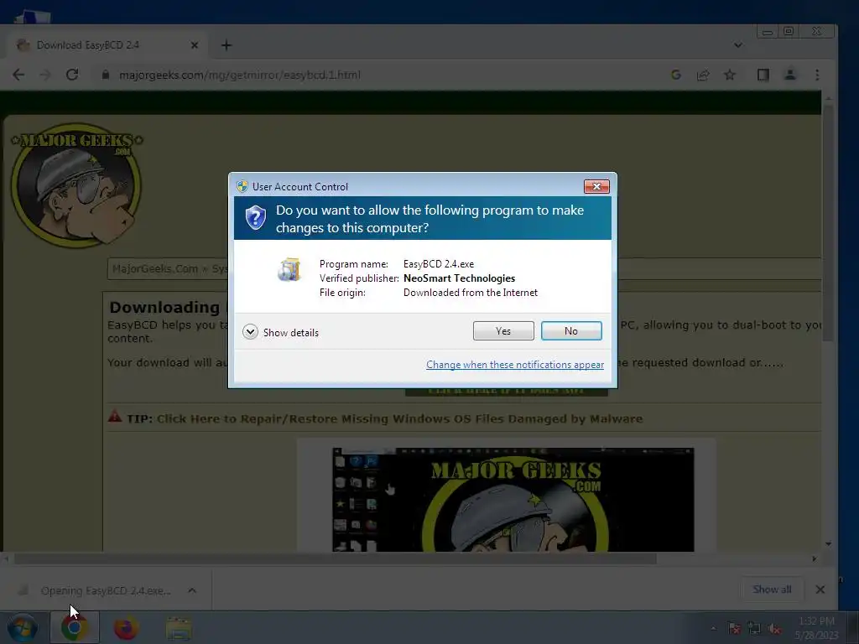Open Chrome side panel icon
Image resolution: width=859 pixels, height=644 pixels.
763,75
